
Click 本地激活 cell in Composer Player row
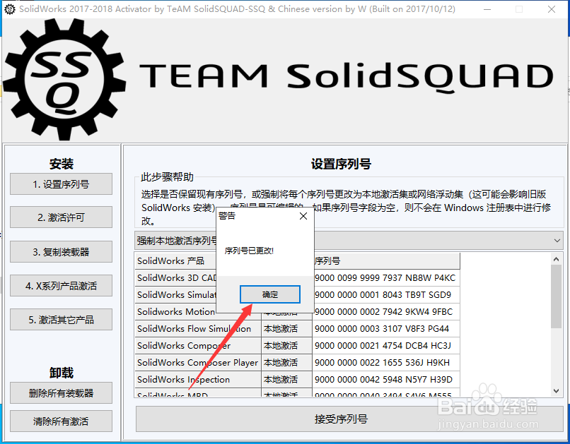coord(286,362)
